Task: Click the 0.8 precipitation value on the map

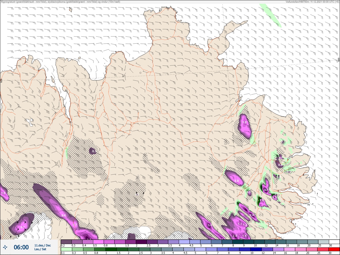Action: coord(237,181)
